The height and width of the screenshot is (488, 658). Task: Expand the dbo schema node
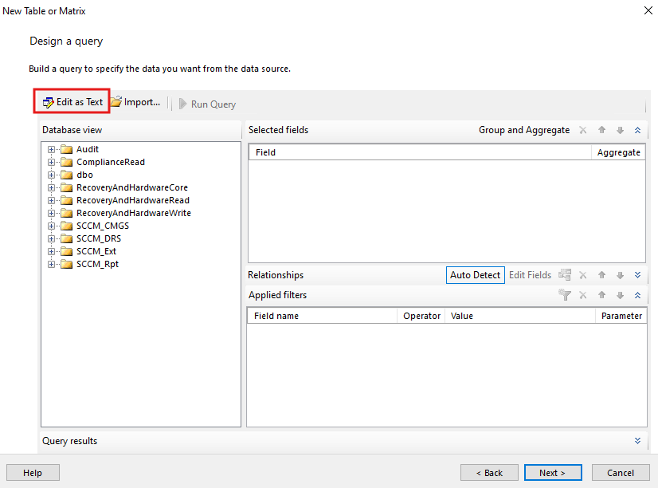pyautogui.click(x=52, y=175)
